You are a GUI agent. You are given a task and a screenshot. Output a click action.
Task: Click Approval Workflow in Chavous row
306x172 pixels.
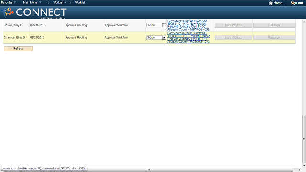[116, 37]
